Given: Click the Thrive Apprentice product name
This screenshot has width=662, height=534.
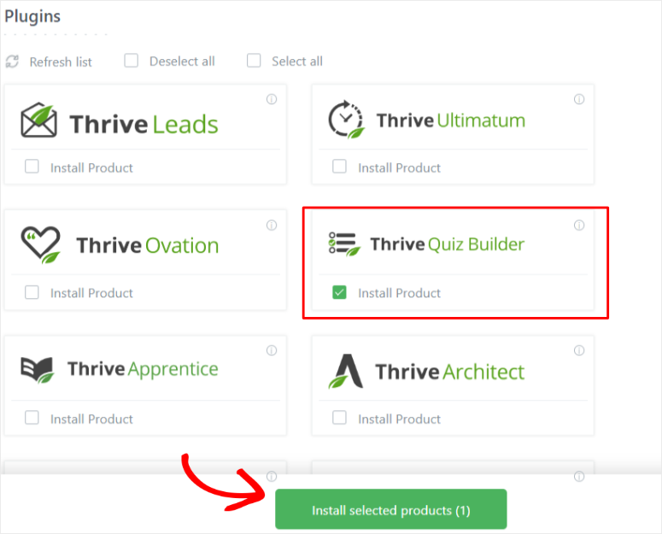Looking at the screenshot, I should point(143,369).
